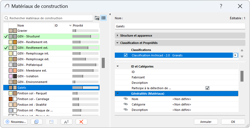Image resolution: width=250 pixels, height=128 pixels.
Task: Click fill pattern icon of GEN - Isolation
Action: (11, 76)
